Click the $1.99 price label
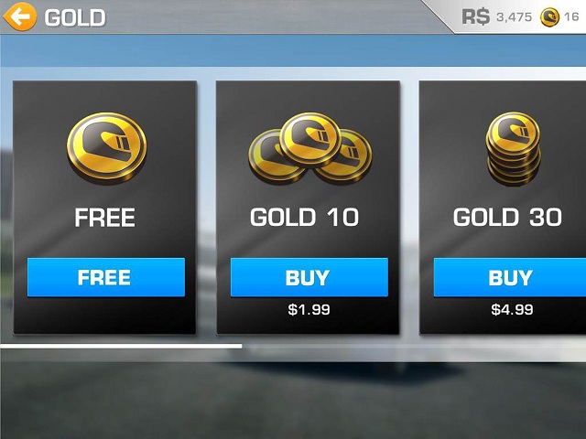The image size is (586, 439). coord(309,309)
